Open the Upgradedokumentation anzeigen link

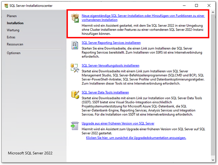point(136,138)
